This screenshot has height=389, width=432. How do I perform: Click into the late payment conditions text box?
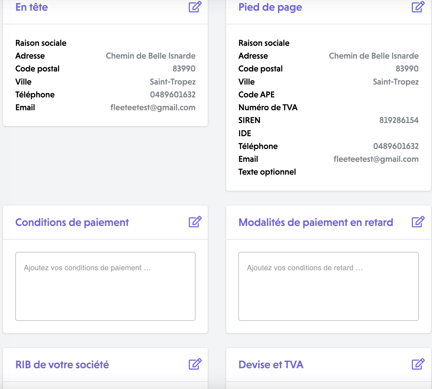328,286
